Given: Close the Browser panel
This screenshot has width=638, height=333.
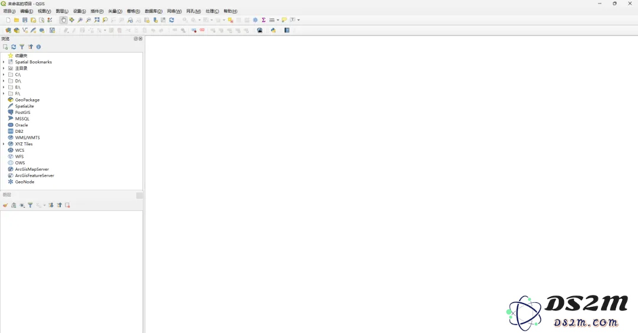Looking at the screenshot, I should click(141, 38).
